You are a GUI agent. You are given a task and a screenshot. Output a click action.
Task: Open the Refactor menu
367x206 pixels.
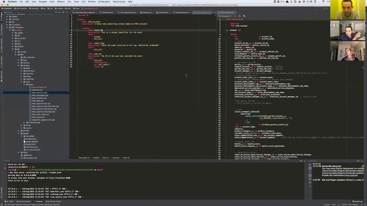pos(61,1)
